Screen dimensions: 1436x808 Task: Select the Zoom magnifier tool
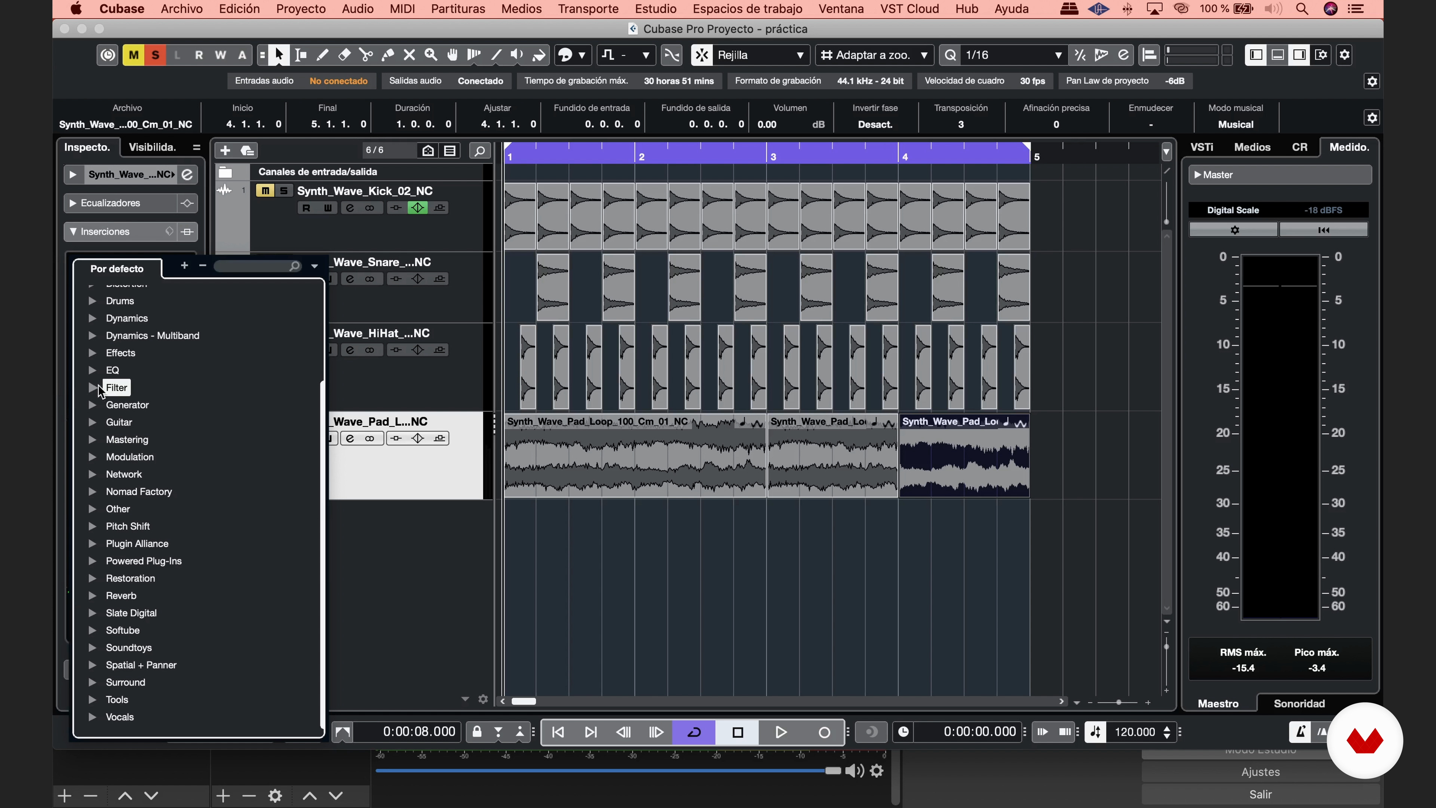(431, 55)
